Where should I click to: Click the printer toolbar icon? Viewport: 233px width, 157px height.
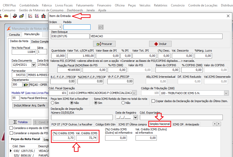[x=15, y=16]
